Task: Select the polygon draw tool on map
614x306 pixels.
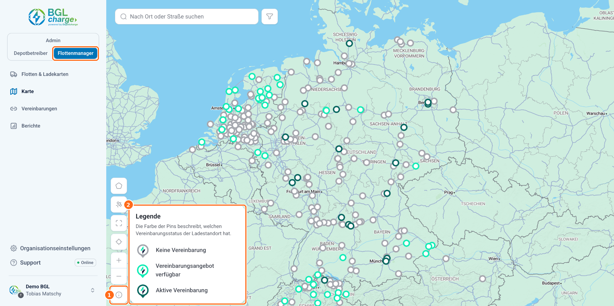Action: coord(119,186)
